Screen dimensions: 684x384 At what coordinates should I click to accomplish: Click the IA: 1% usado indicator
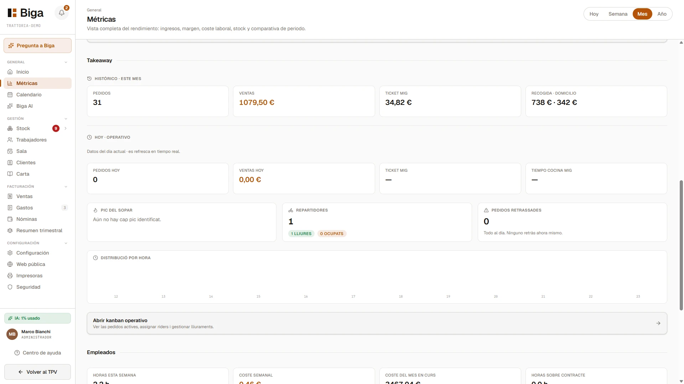pos(37,318)
